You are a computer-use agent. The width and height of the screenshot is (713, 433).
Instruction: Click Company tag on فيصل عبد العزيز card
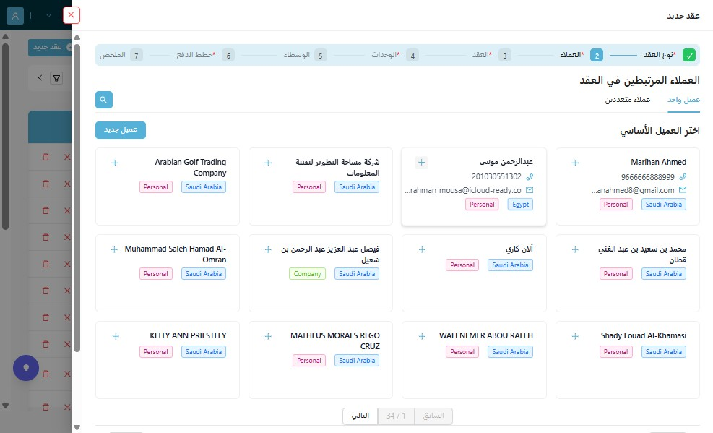(308, 274)
